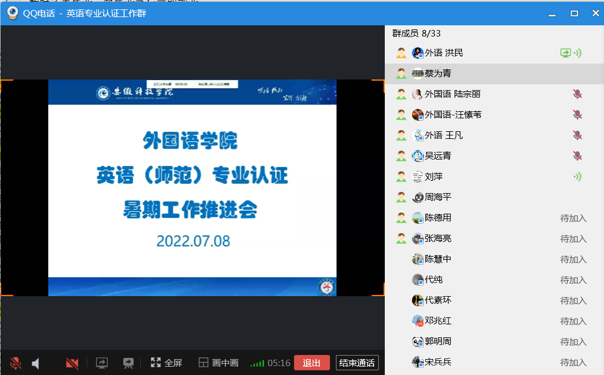Click the red 退出 button
This screenshot has height=375, width=604.
click(312, 363)
